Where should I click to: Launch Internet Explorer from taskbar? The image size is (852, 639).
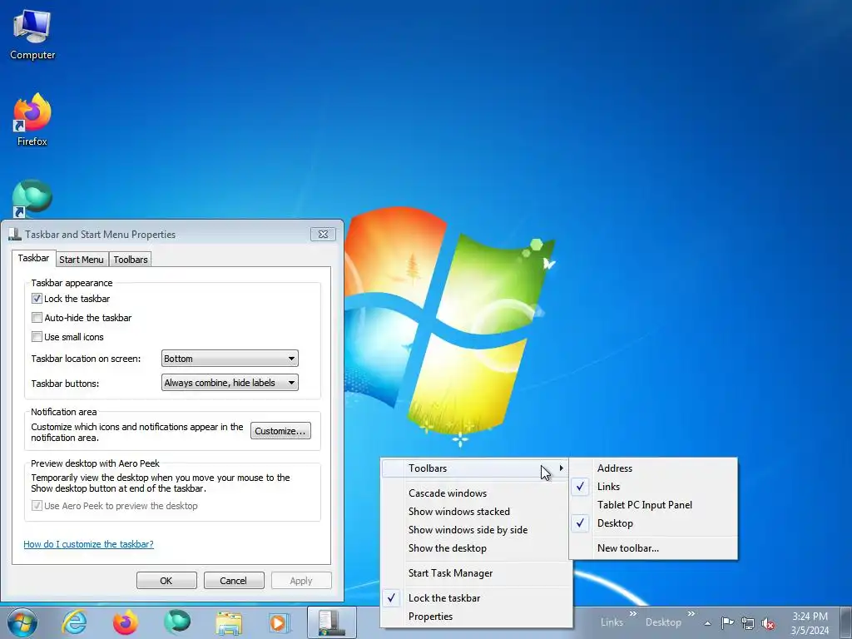(x=74, y=622)
